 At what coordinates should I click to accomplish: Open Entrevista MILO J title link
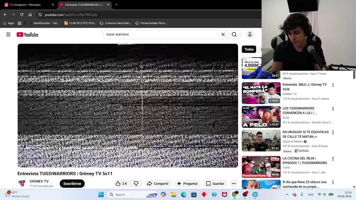coord(305,87)
